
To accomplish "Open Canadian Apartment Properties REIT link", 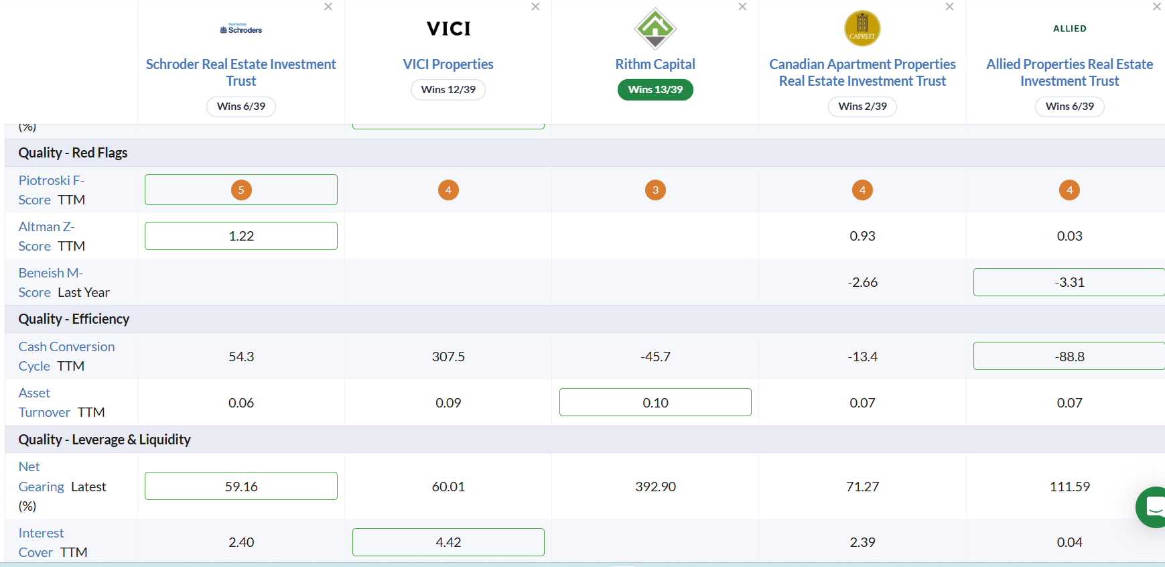I will [862, 72].
